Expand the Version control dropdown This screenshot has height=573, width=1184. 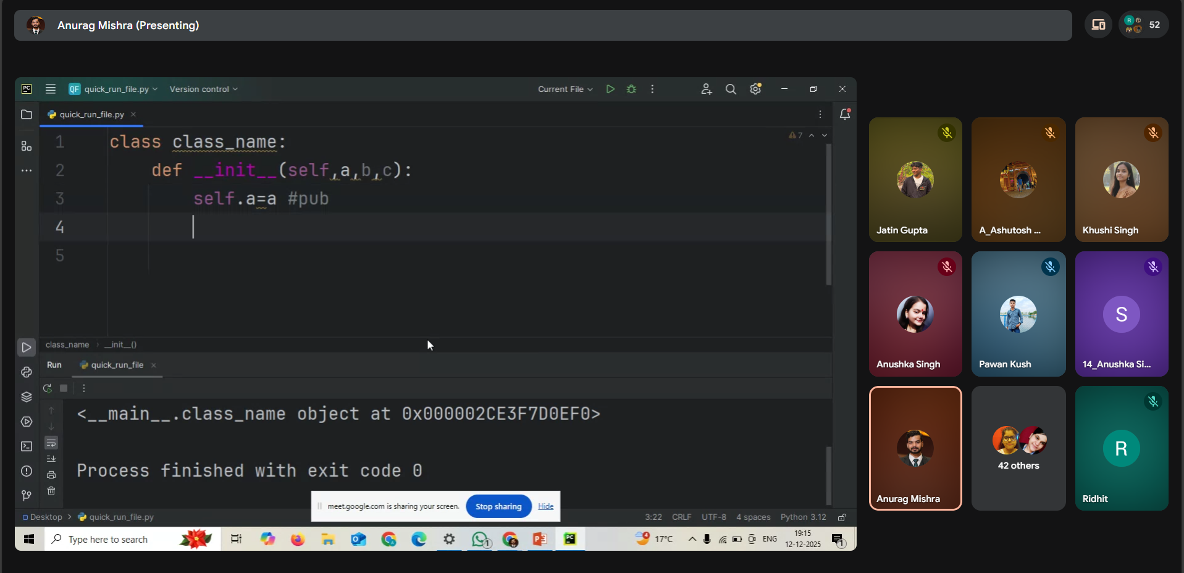click(x=203, y=89)
